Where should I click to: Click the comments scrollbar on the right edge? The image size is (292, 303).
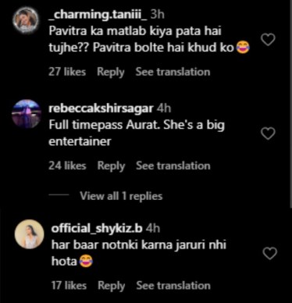click(x=290, y=104)
